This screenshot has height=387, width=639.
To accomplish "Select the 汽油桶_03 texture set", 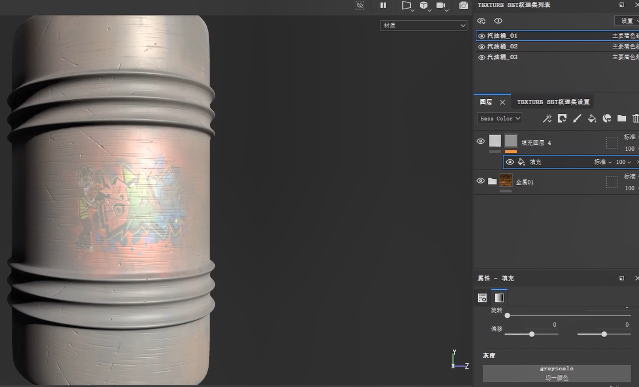I will click(x=502, y=57).
